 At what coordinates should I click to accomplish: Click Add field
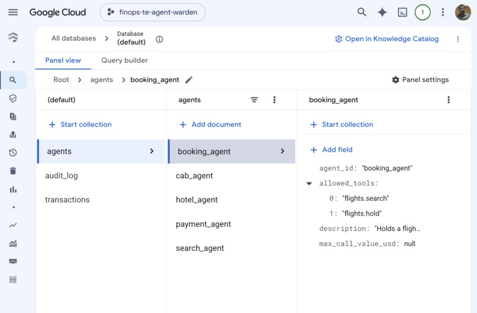coord(331,149)
